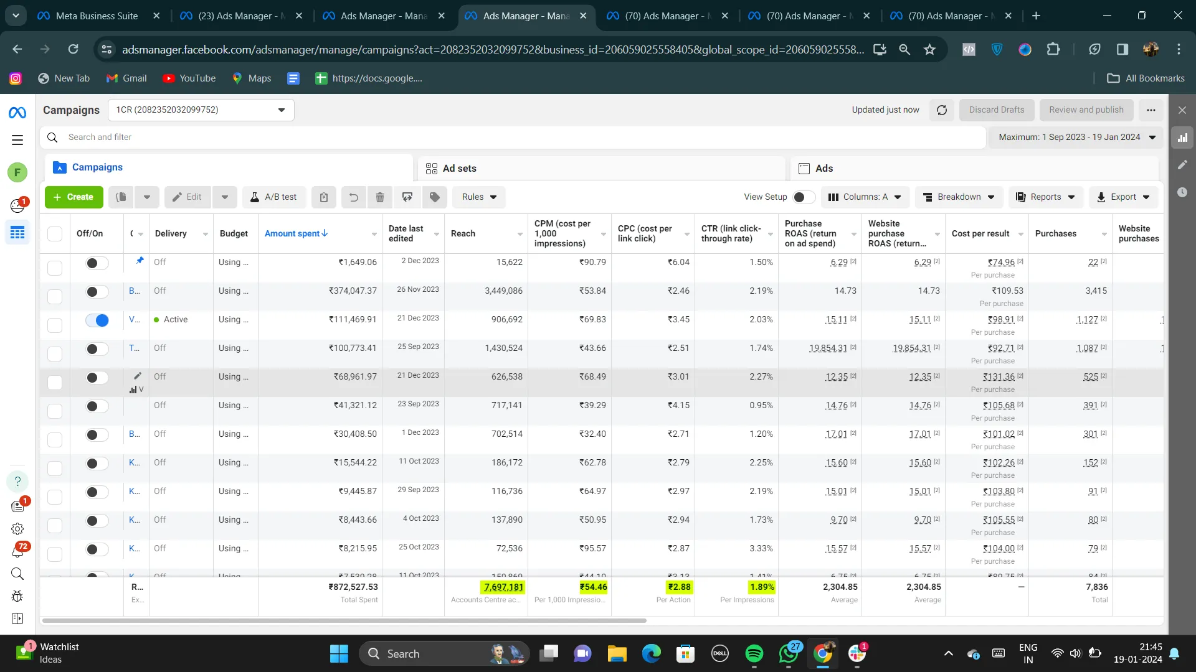Screen dimensions: 1196x672
Task: Enable the View Setup toggle
Action: (x=803, y=197)
